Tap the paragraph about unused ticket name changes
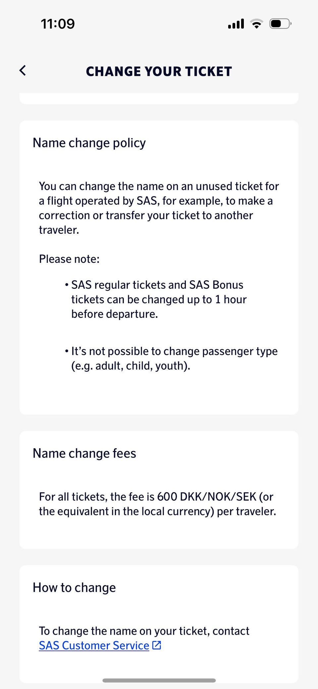This screenshot has width=318, height=689. coord(159,208)
